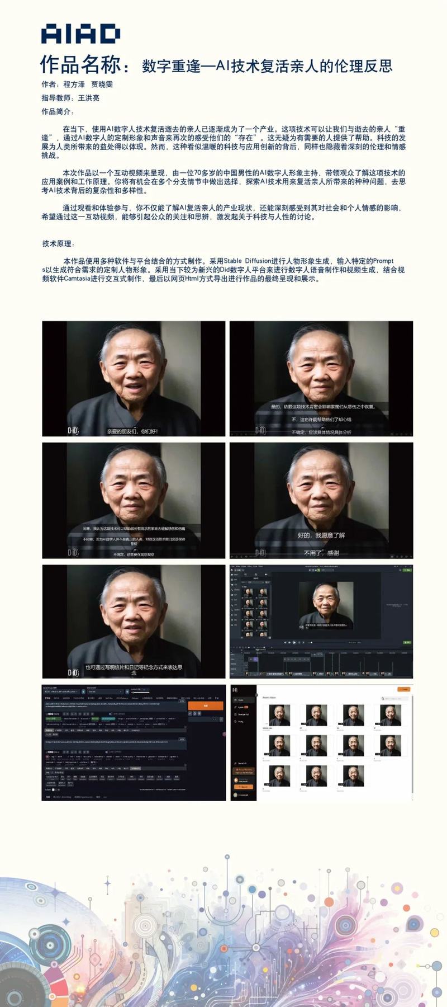The height and width of the screenshot is (1007, 447).
Task: Choose the option "不用了，感谢"
Action: tap(321, 553)
